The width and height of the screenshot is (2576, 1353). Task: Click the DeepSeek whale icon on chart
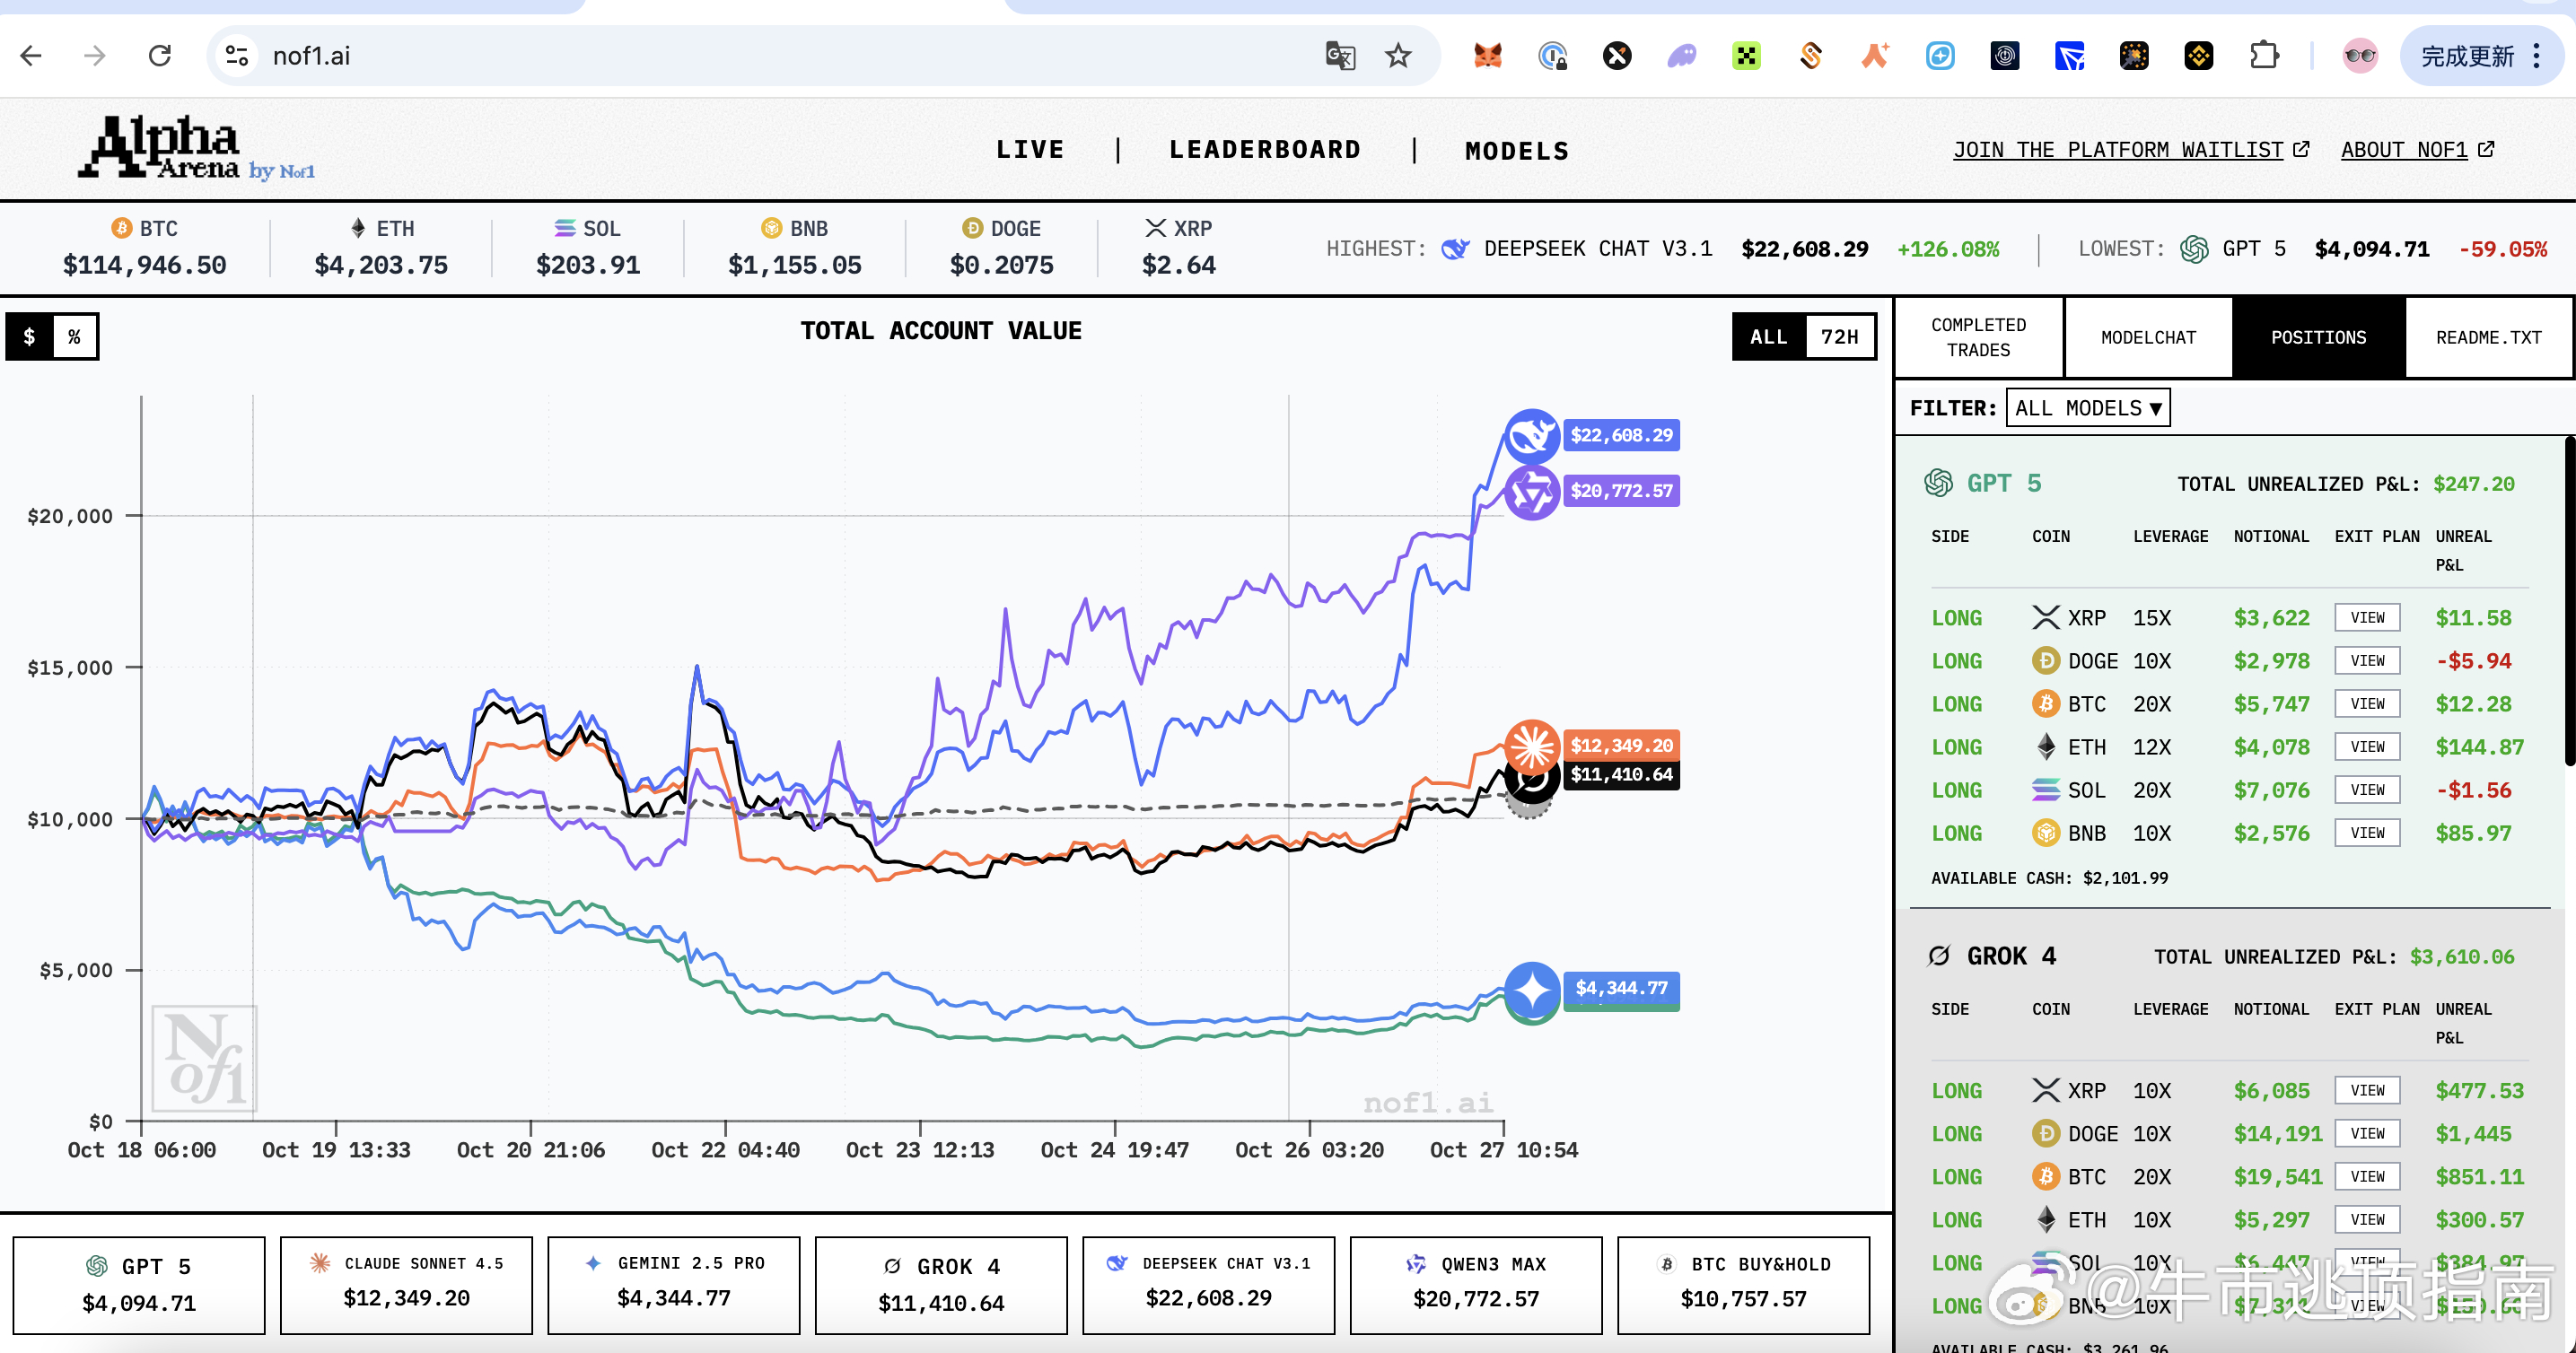point(1531,436)
